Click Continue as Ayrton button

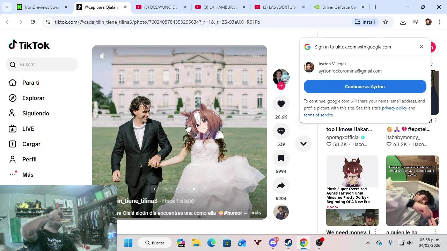[365, 86]
